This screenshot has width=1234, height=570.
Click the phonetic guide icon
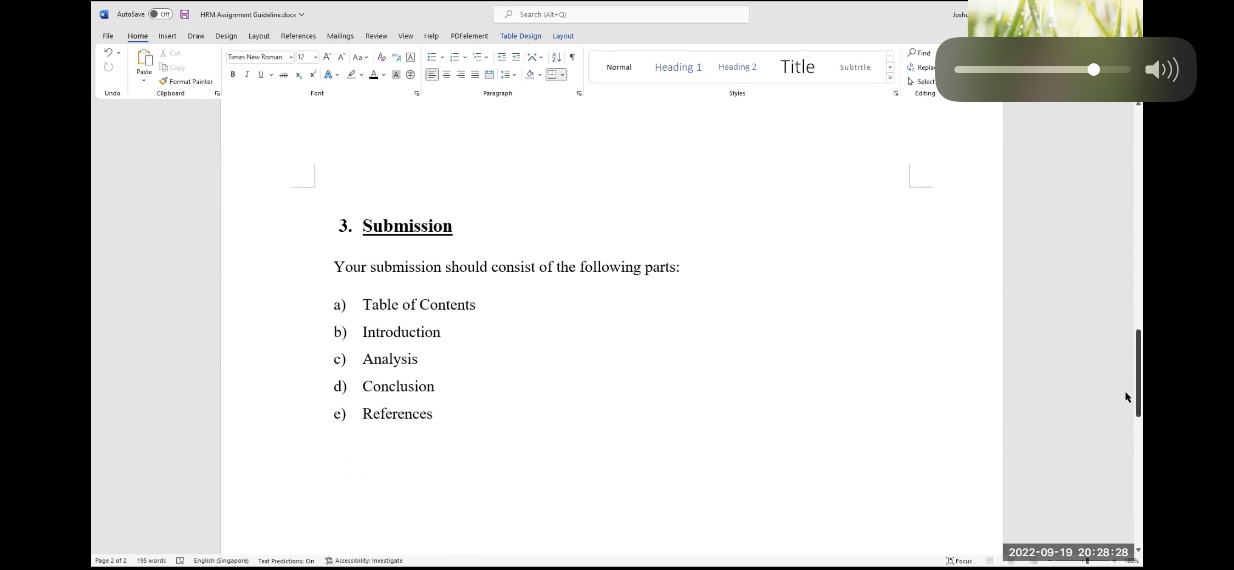click(396, 57)
